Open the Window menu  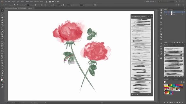click(x=37, y=2)
